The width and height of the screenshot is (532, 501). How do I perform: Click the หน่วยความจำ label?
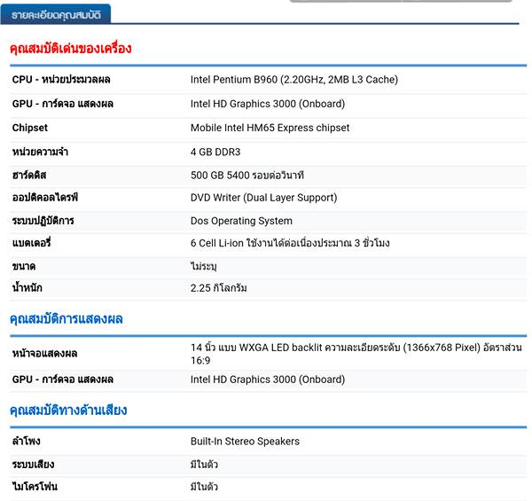tap(40, 152)
